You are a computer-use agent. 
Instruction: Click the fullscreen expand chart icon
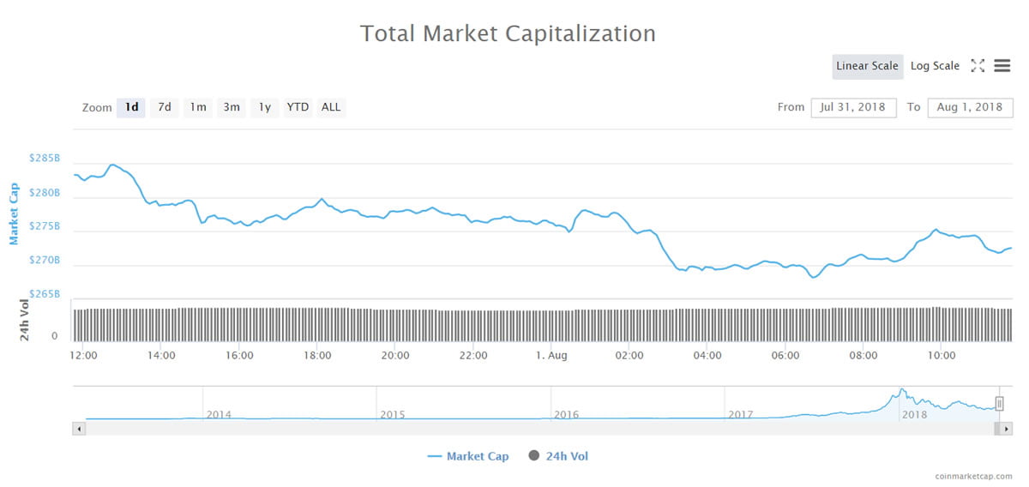click(978, 66)
